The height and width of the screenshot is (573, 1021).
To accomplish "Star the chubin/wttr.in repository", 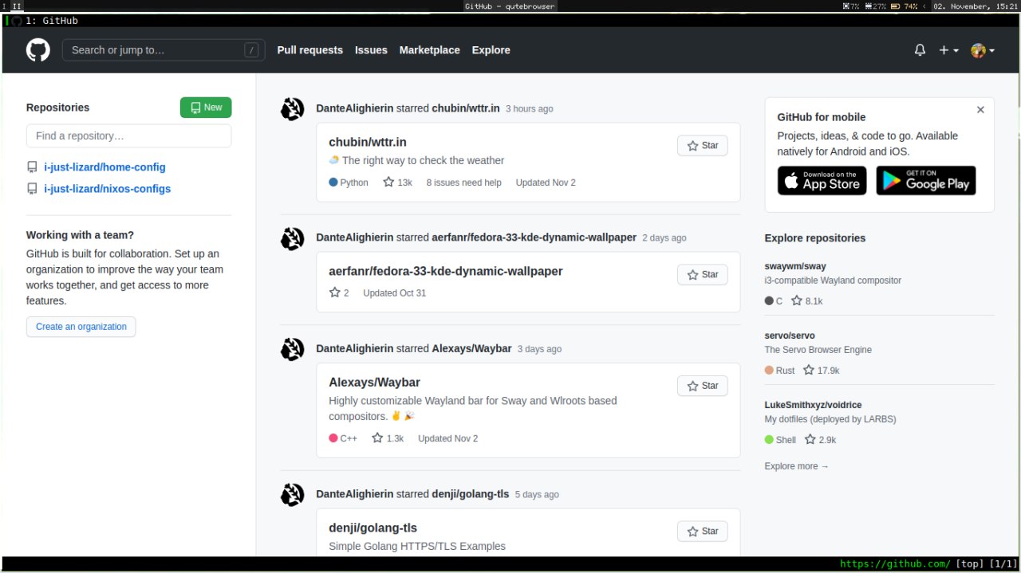I will [x=703, y=146].
